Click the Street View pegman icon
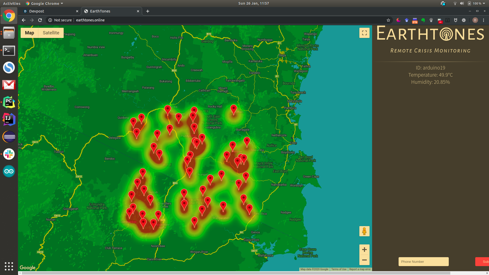Image resolution: width=489 pixels, height=275 pixels. coord(364,231)
